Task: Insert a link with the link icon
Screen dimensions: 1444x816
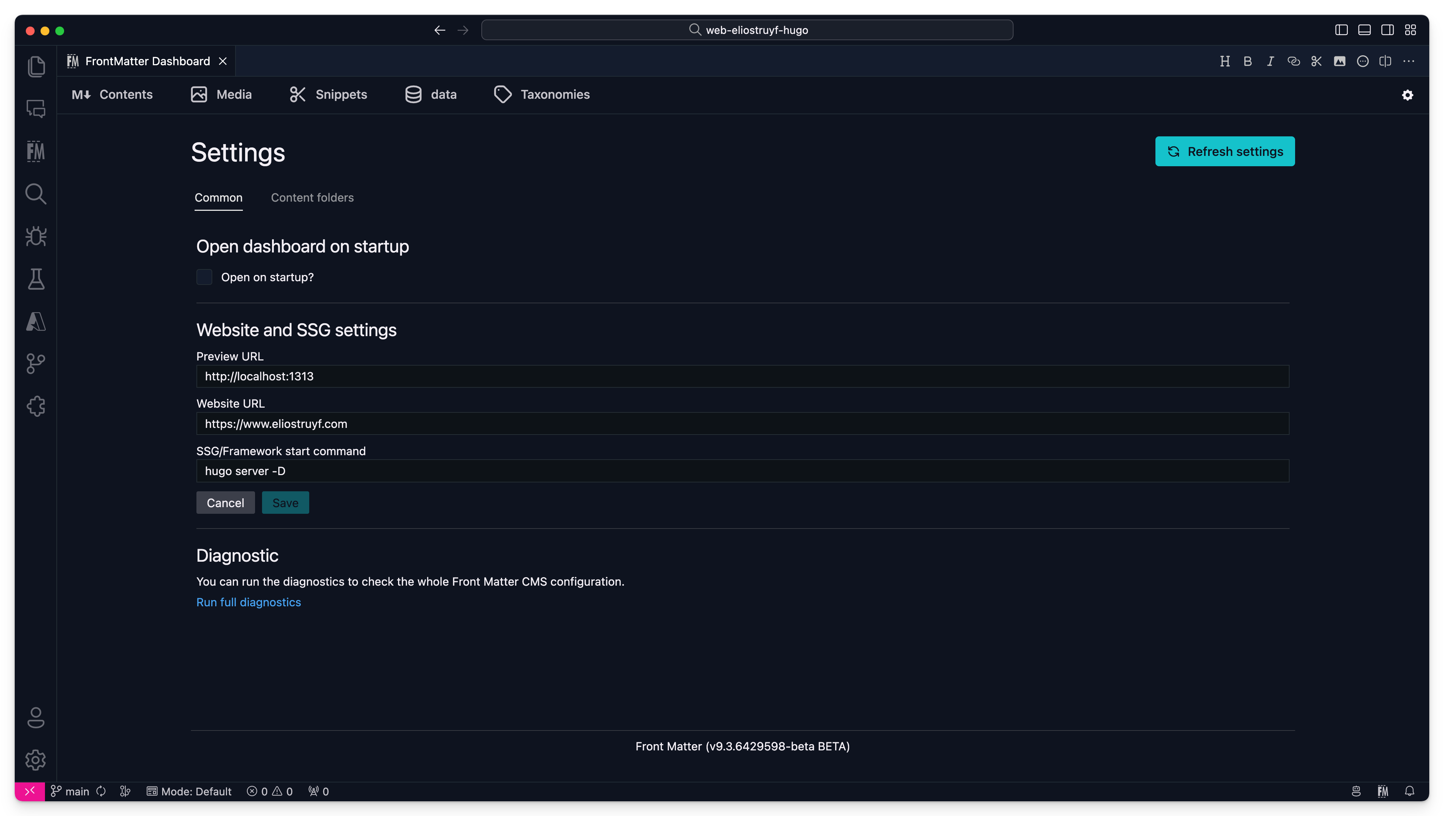Action: 1294,61
